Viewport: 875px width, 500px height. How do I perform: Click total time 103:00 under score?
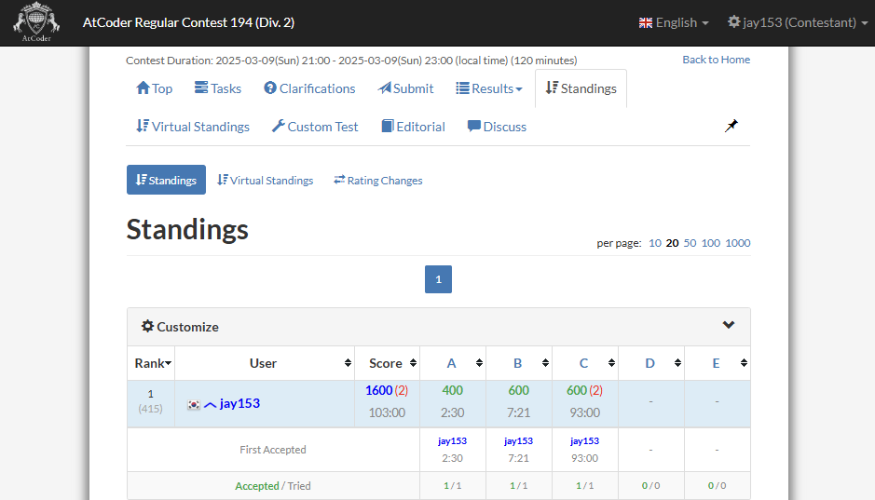click(x=387, y=413)
